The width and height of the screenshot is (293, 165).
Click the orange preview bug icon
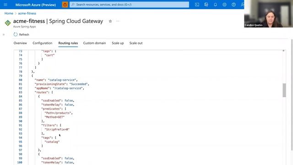65,5
